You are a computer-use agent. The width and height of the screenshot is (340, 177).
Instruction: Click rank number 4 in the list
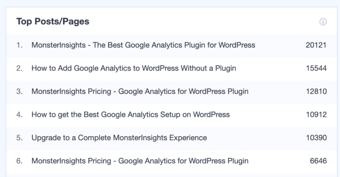click(x=19, y=115)
